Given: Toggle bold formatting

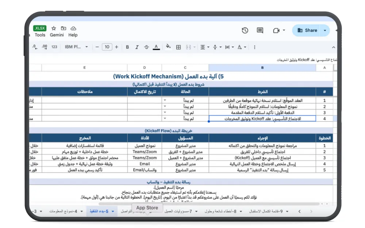Looking at the screenshot, I should 127,47.
